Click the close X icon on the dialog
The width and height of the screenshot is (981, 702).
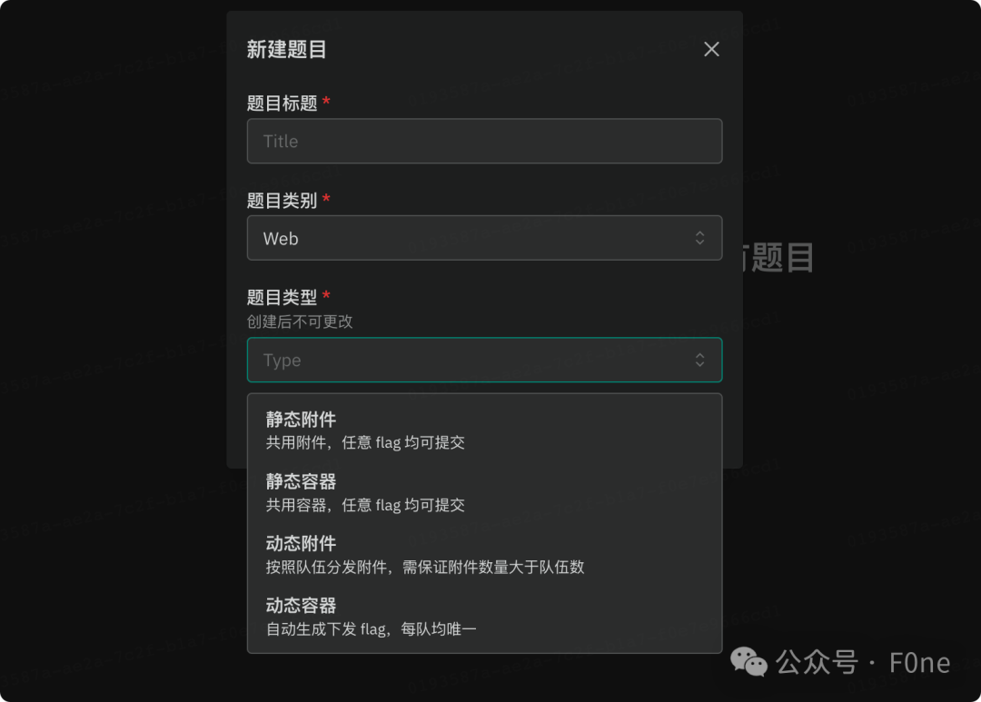click(x=711, y=49)
